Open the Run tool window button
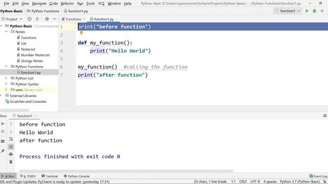The width and height of the screenshot is (328, 184). pyautogui.click(x=8, y=176)
